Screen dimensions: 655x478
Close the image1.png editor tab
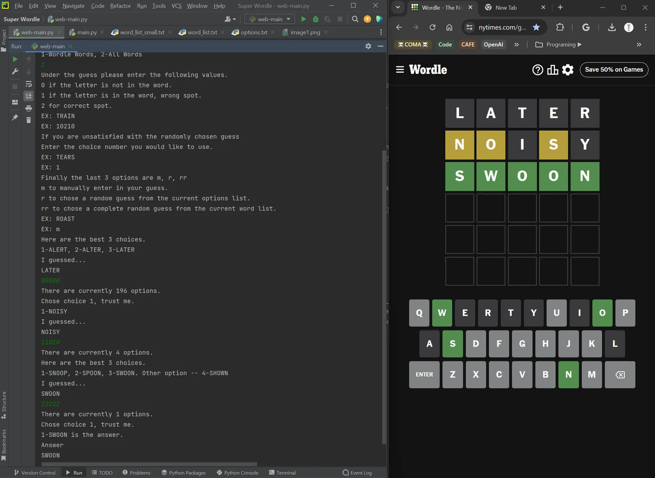point(326,32)
